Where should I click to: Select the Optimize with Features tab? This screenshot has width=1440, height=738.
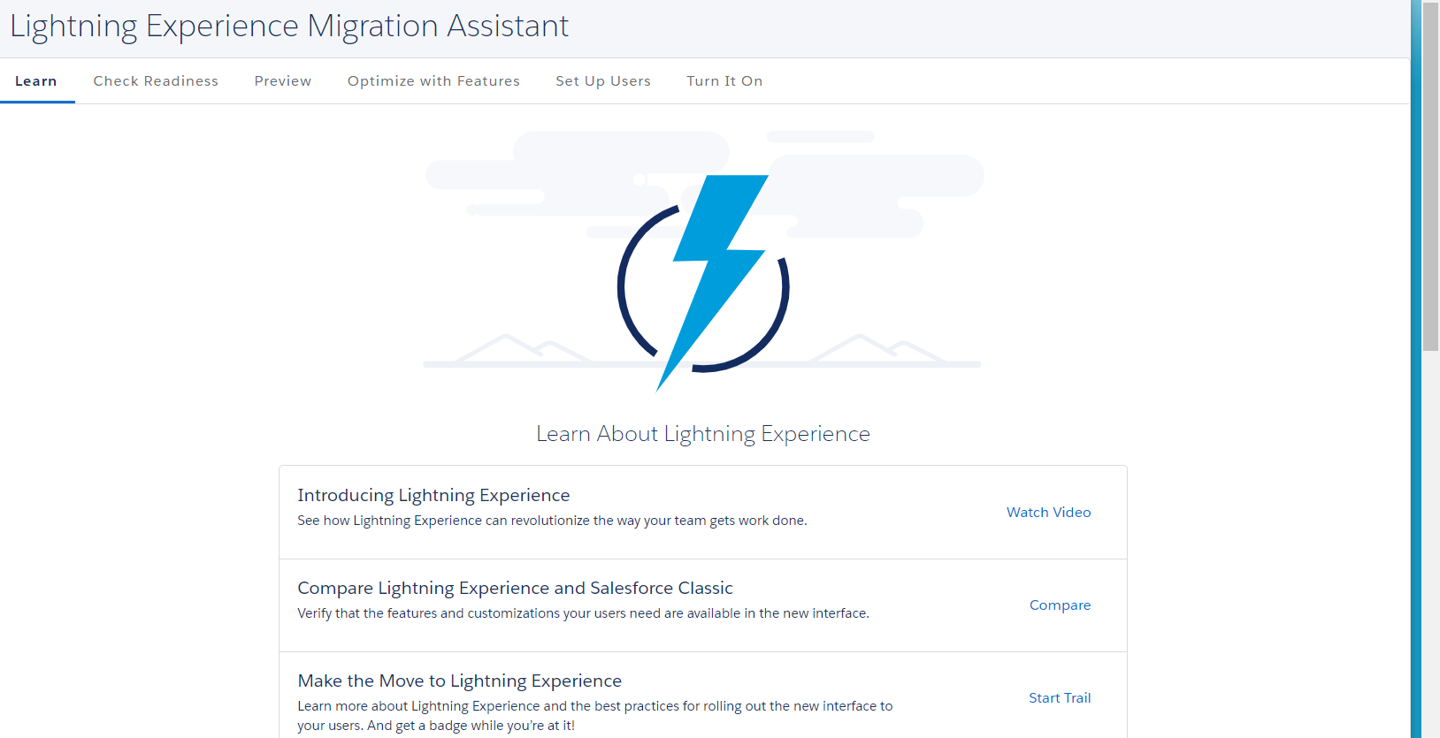(x=433, y=80)
